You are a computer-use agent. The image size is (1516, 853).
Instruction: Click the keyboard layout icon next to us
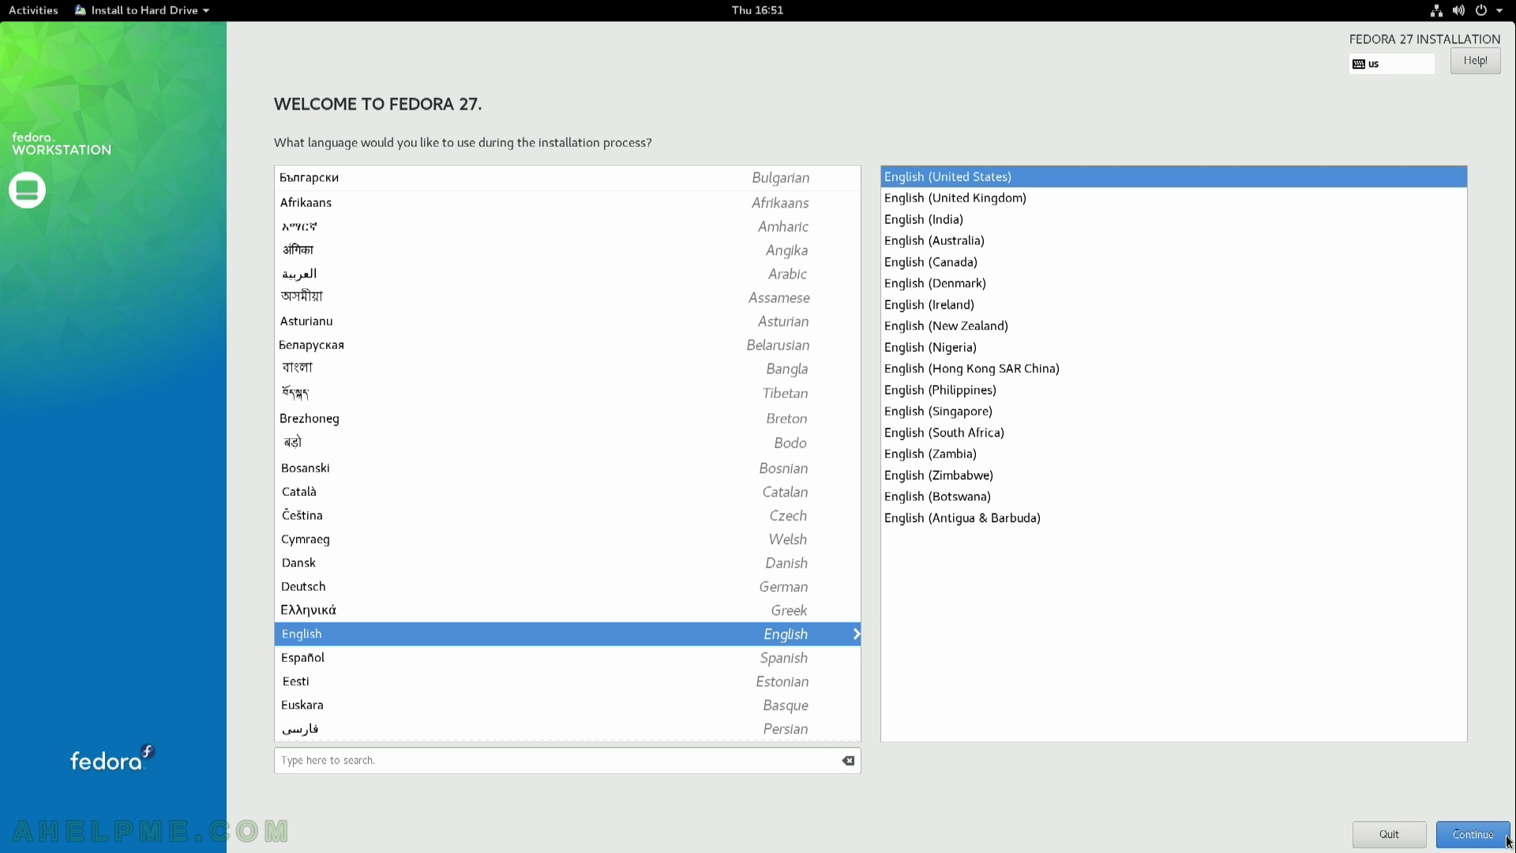pyautogui.click(x=1359, y=64)
